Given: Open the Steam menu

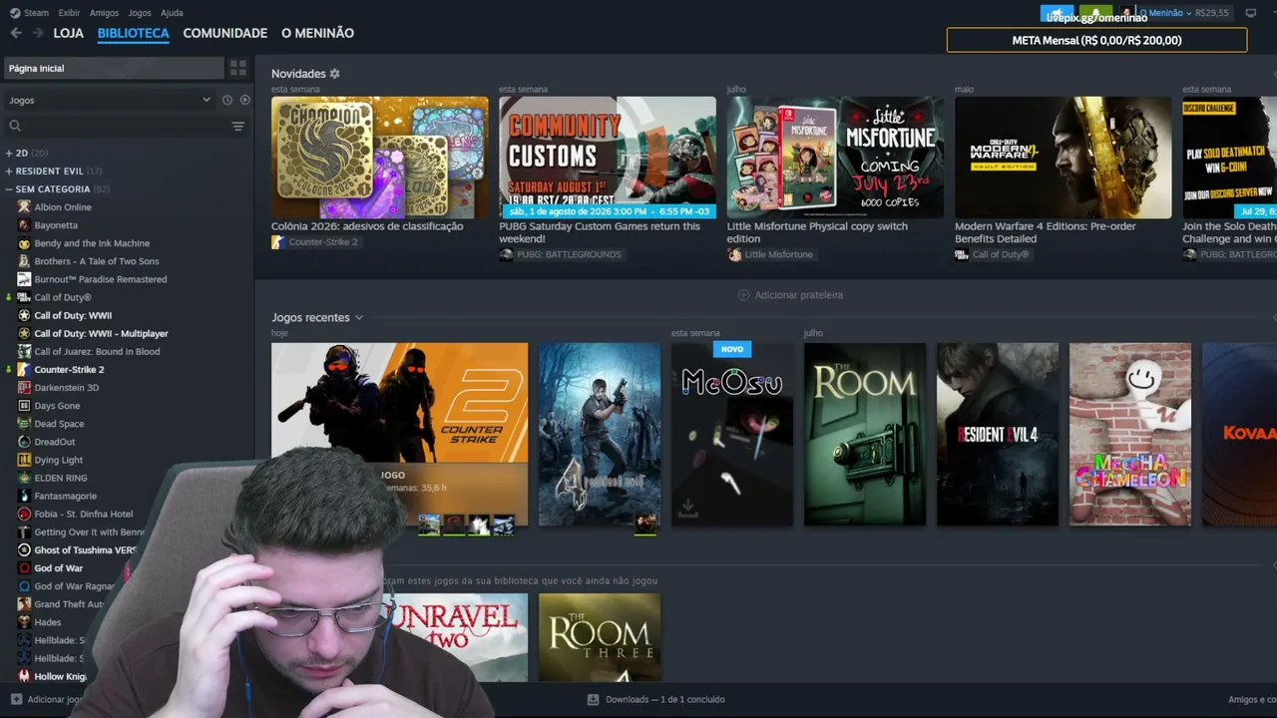Looking at the screenshot, I should (36, 13).
